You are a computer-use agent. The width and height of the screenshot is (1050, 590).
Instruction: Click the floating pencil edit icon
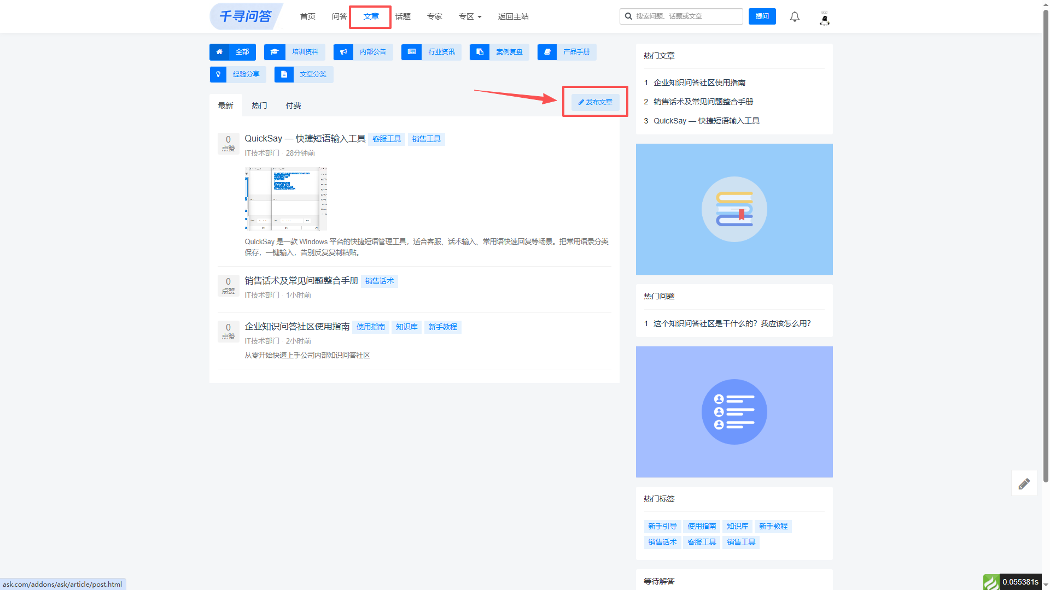coord(1024,483)
